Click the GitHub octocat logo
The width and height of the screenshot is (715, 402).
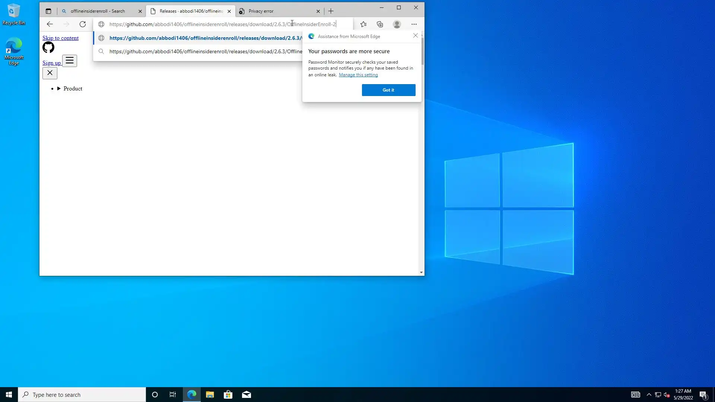[x=48, y=48]
